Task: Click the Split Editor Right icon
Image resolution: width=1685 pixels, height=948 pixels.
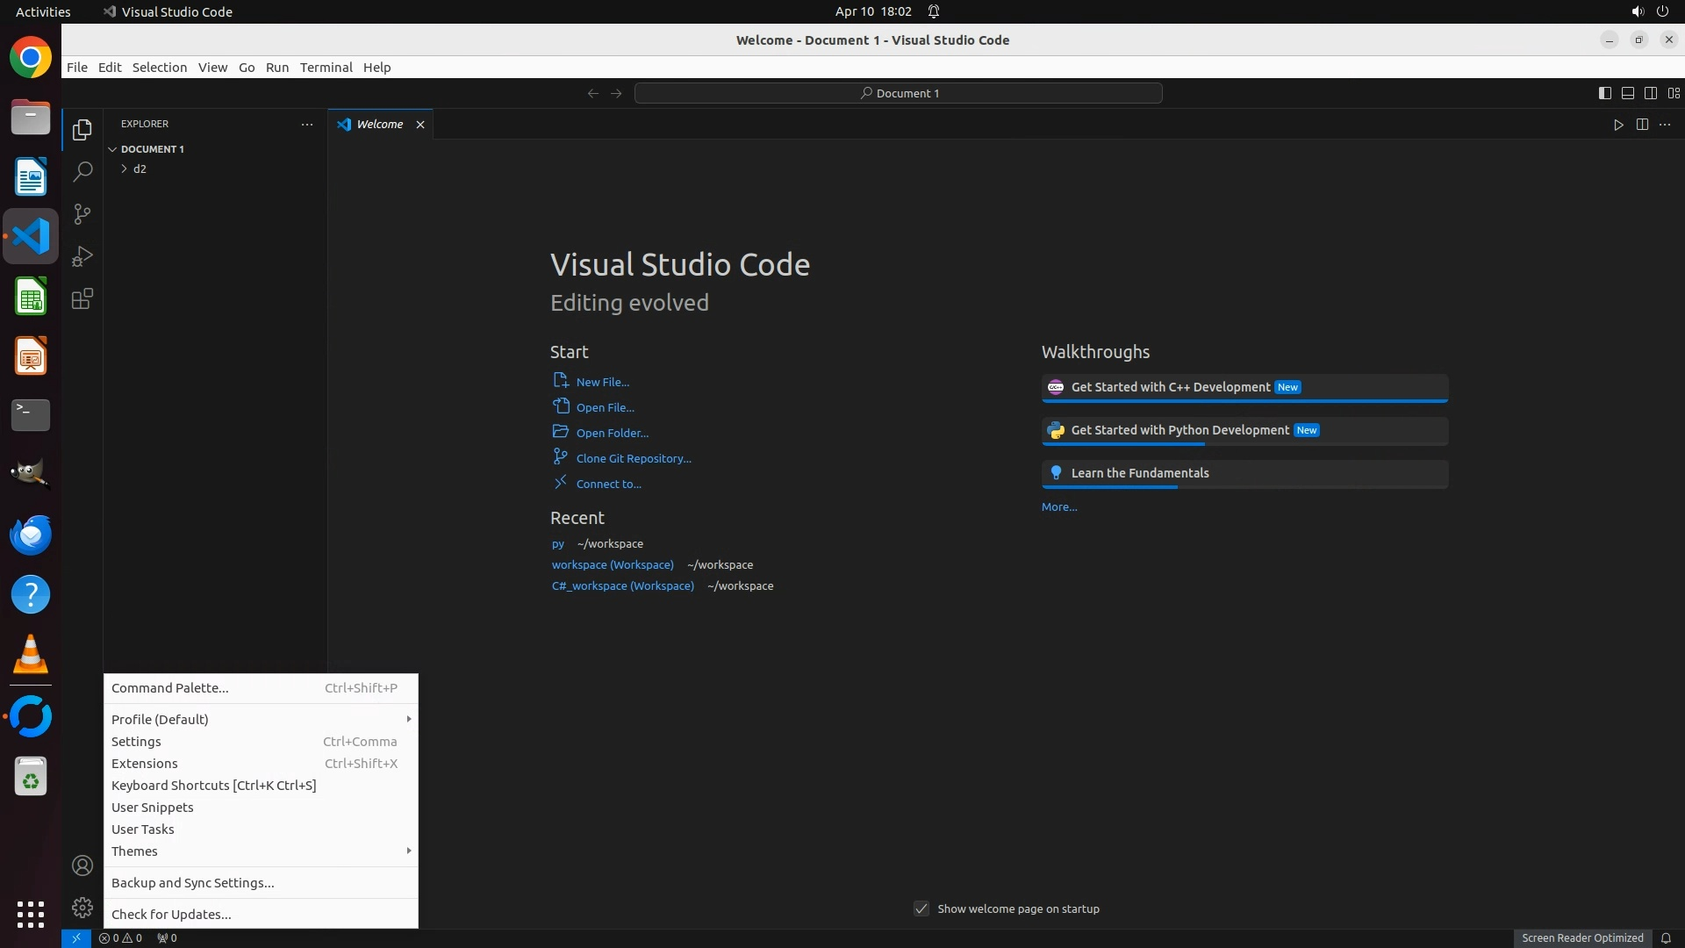Action: (x=1642, y=125)
